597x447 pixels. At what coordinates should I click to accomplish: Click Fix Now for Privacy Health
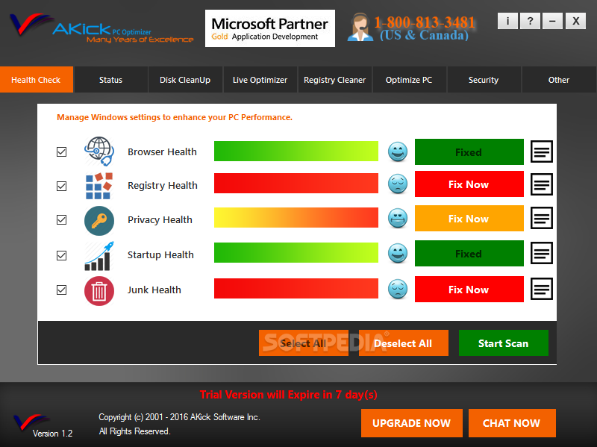pos(469,219)
